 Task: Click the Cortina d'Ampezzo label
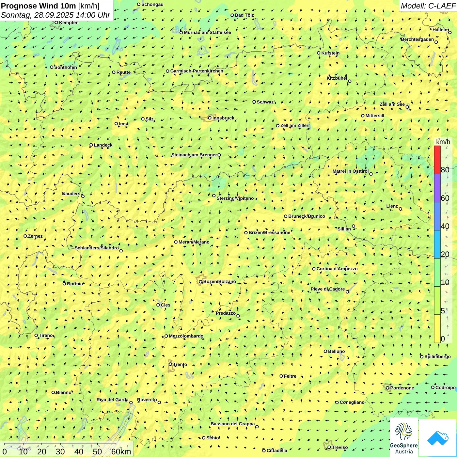pyautogui.click(x=337, y=269)
